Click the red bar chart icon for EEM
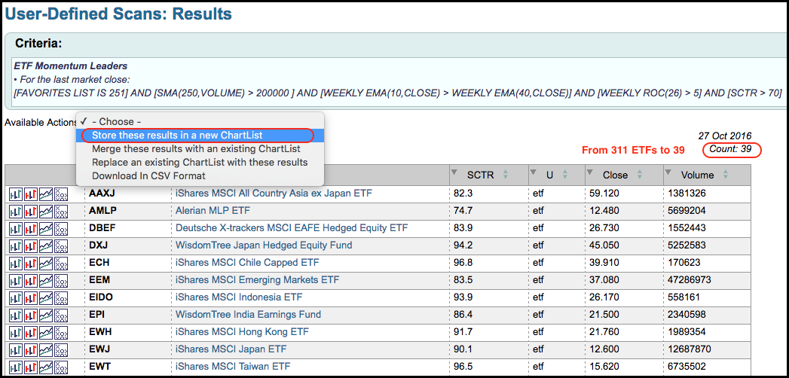Image resolution: width=789 pixels, height=378 pixels. [31, 280]
